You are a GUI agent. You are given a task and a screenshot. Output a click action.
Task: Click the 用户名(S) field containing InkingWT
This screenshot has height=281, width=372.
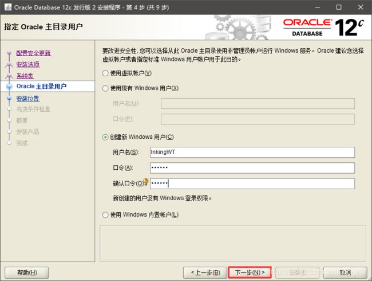click(x=252, y=152)
